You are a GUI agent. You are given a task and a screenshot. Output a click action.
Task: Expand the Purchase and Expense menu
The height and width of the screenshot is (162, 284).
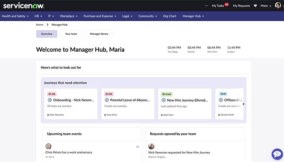100,16
